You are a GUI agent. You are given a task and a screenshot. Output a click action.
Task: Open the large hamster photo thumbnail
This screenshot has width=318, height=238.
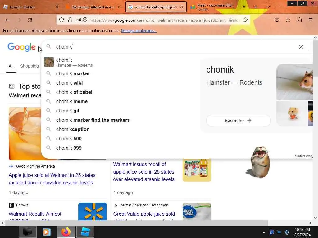(294, 82)
